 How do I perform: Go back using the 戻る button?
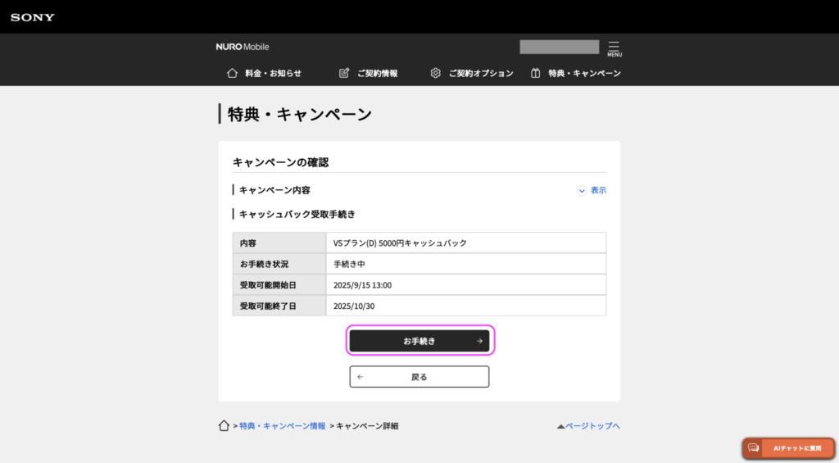[x=419, y=377]
